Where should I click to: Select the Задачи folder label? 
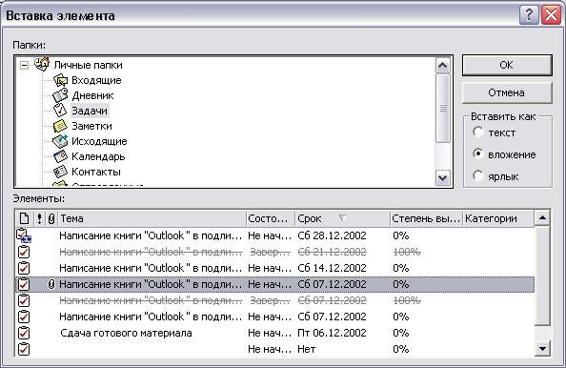[90, 111]
